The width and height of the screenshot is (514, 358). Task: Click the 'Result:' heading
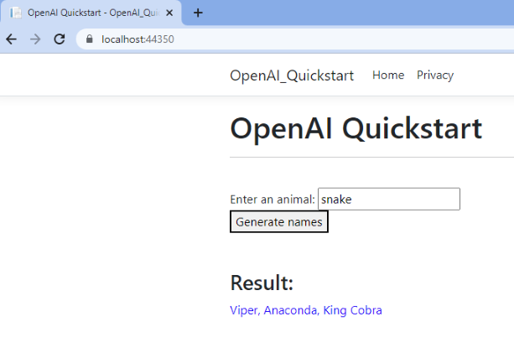coord(262,283)
